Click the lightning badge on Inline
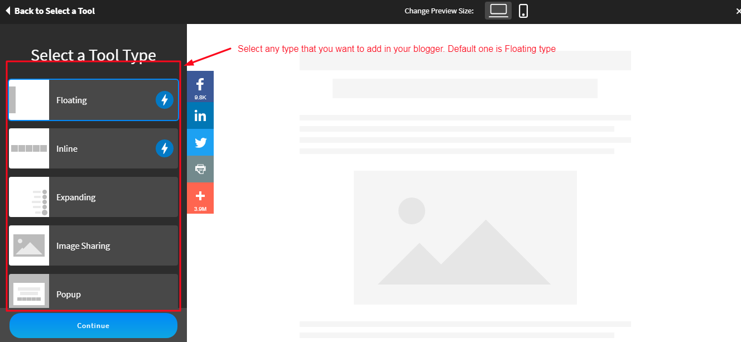741x342 pixels. click(x=165, y=148)
